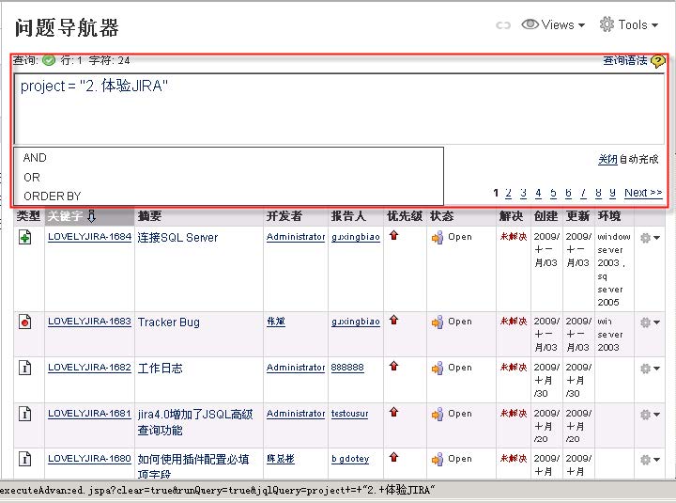Image resolution: width=676 pixels, height=503 pixels.
Task: Open actions gear menu for LOVELYJIRA-1682
Action: point(650,369)
